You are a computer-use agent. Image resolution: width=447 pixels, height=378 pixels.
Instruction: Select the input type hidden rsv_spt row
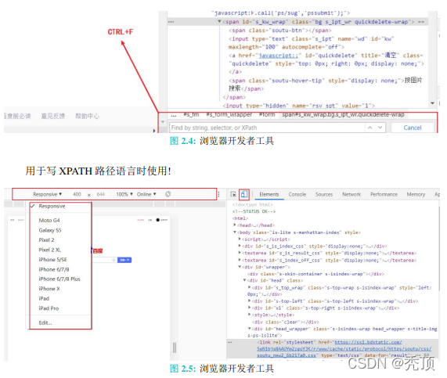pos(299,106)
